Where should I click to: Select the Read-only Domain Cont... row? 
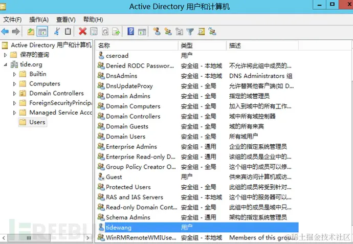[198, 207]
